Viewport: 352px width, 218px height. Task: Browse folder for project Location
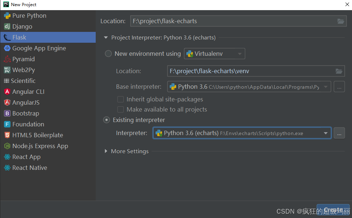[341, 21]
